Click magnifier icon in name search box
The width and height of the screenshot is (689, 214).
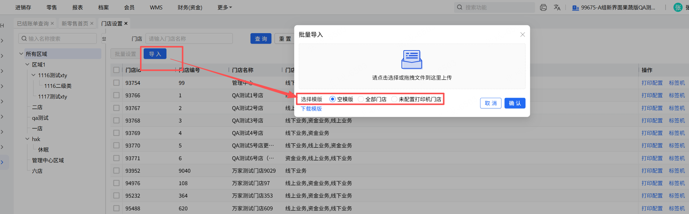(24, 39)
